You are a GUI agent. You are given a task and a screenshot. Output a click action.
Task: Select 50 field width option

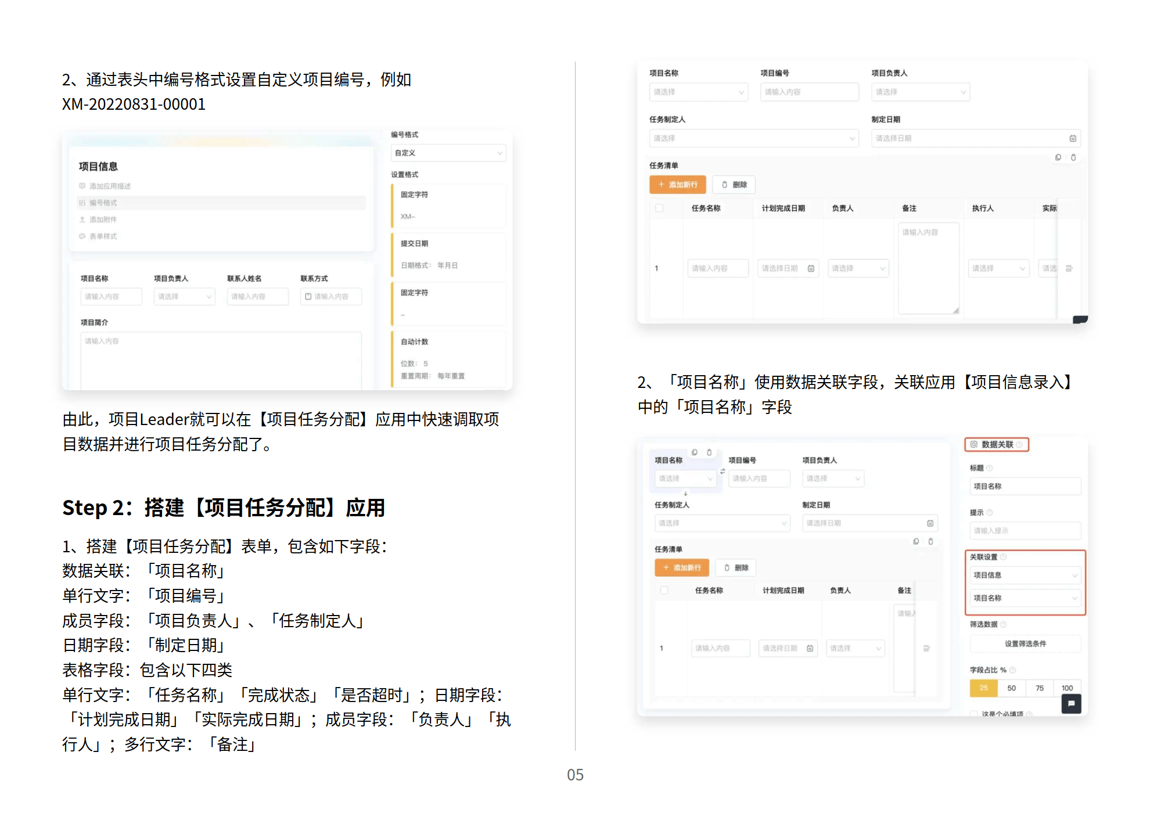[x=1011, y=688]
